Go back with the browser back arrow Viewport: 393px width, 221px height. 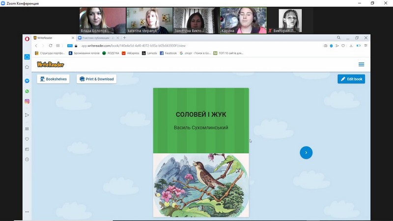pos(36,46)
